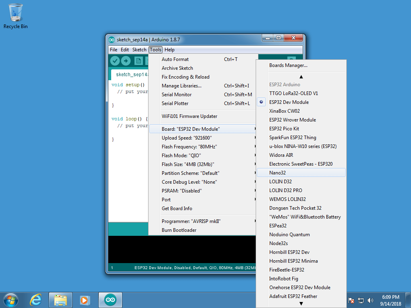Image resolution: width=411 pixels, height=308 pixels.
Task: Click the Verify checkmark toolbar button
Action: (x=115, y=61)
